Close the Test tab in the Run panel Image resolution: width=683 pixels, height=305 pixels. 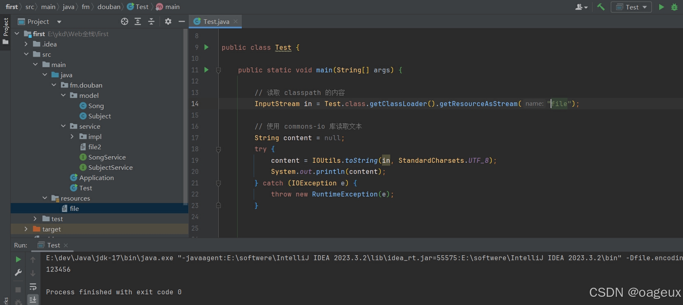pos(66,245)
